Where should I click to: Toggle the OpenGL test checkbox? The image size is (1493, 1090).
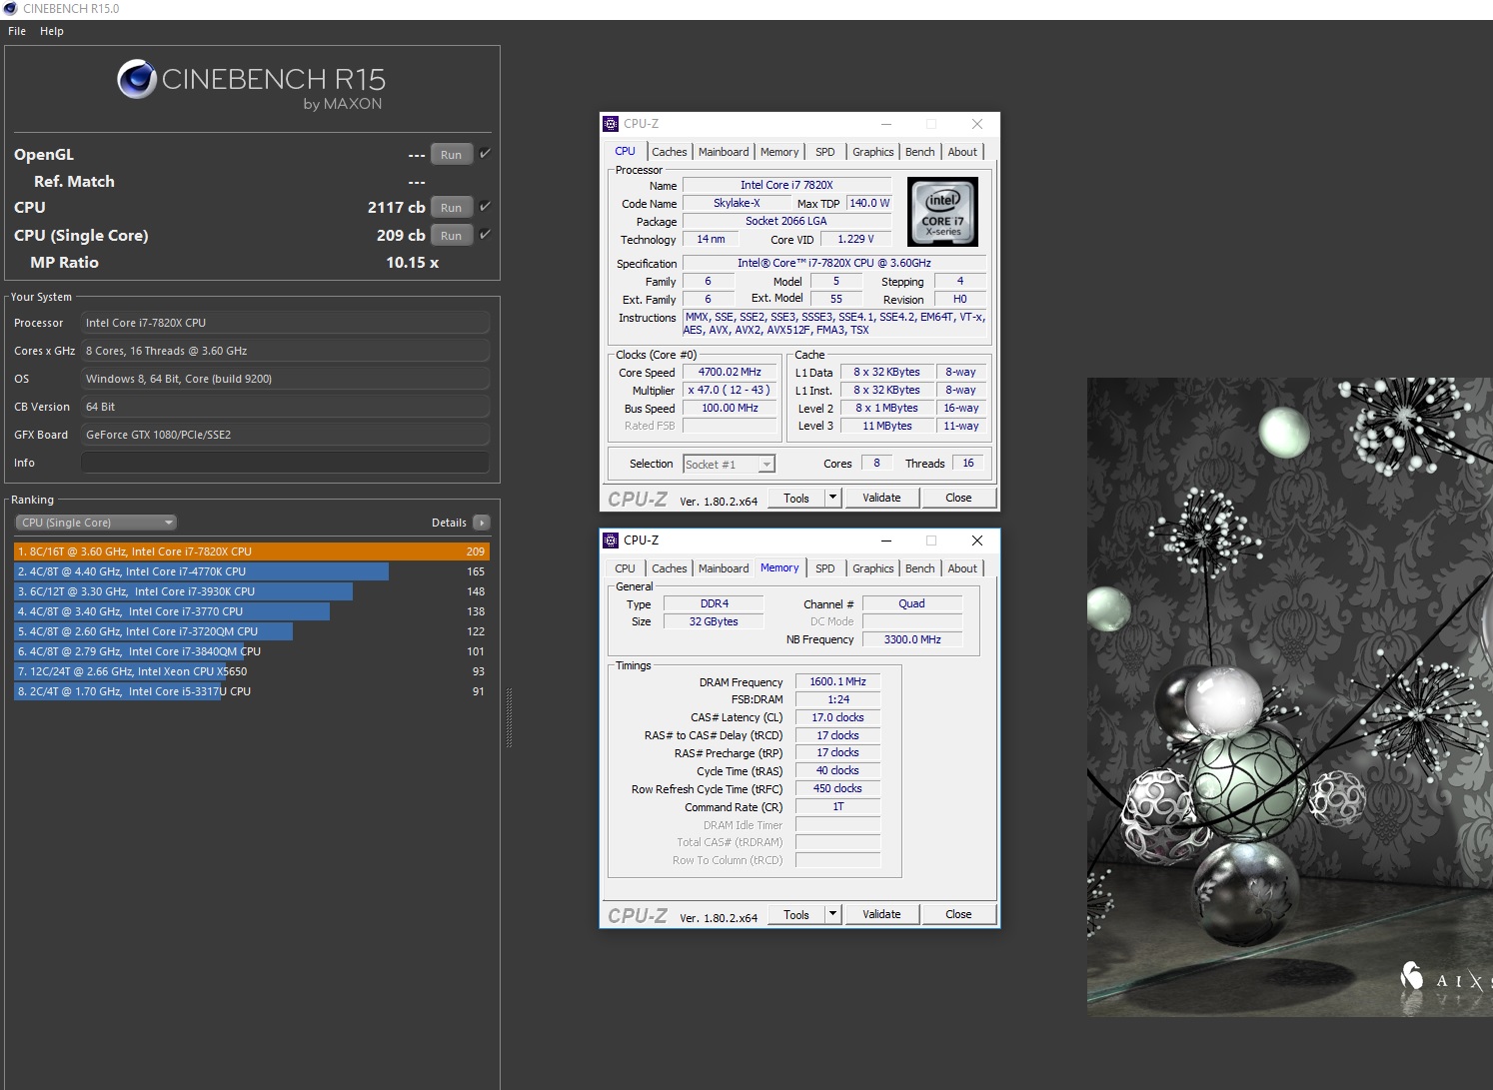485,154
